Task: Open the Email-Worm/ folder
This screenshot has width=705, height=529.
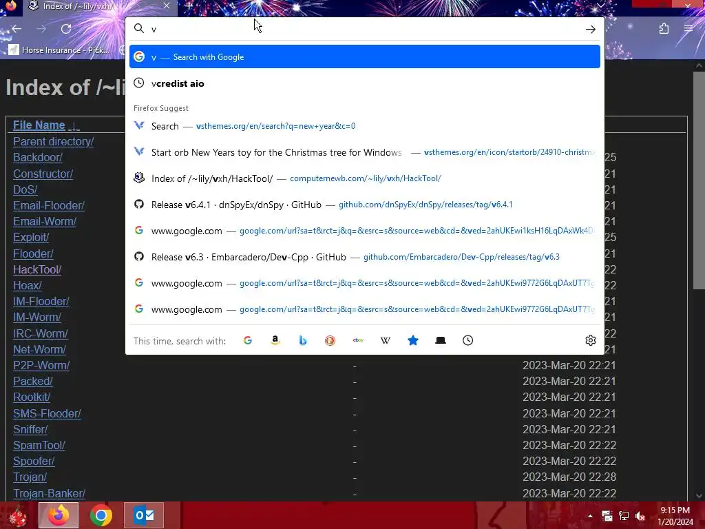Action: tap(45, 221)
